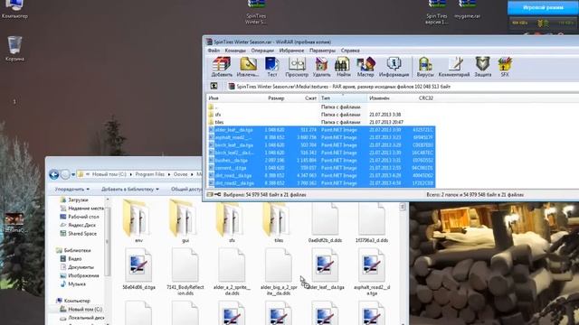Click the drive icon in the WinRAR status bar
This screenshot has width=579, height=325.
(x=210, y=195)
